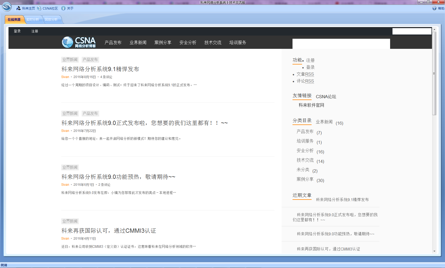Screen dimensions: 445x268
Task: Select the 技术交流 category in sidebar
Action: [x=305, y=160]
